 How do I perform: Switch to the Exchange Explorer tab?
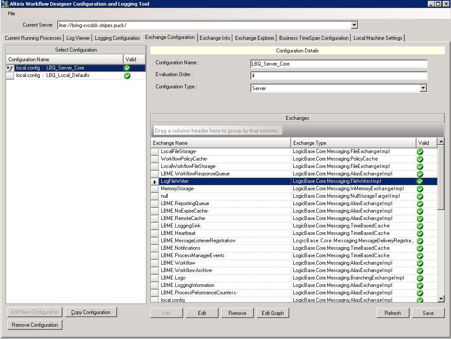coord(254,38)
